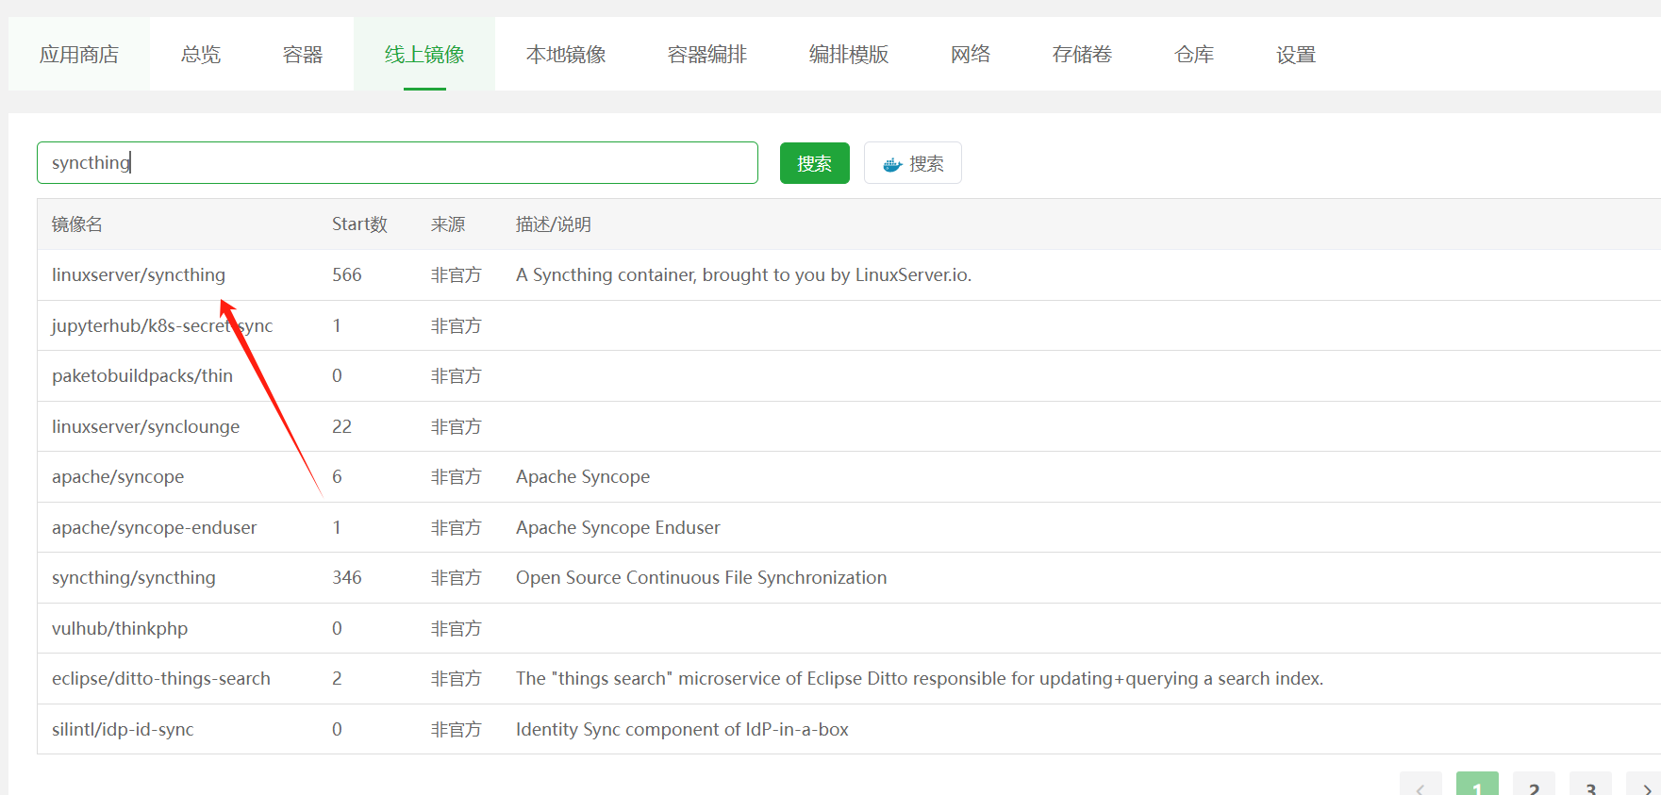The width and height of the screenshot is (1661, 795).
Task: Open the 容器 tab
Action: click(x=303, y=55)
